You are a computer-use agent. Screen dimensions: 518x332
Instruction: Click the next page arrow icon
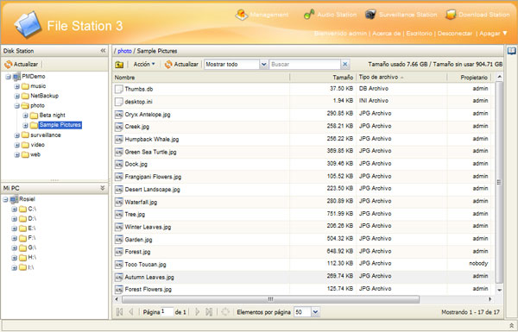coord(197,312)
